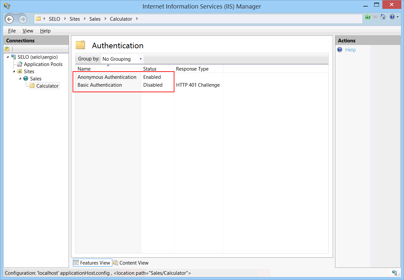Click the Create New Connection icon in Connections
This screenshot has width=404, height=280.
point(7,49)
